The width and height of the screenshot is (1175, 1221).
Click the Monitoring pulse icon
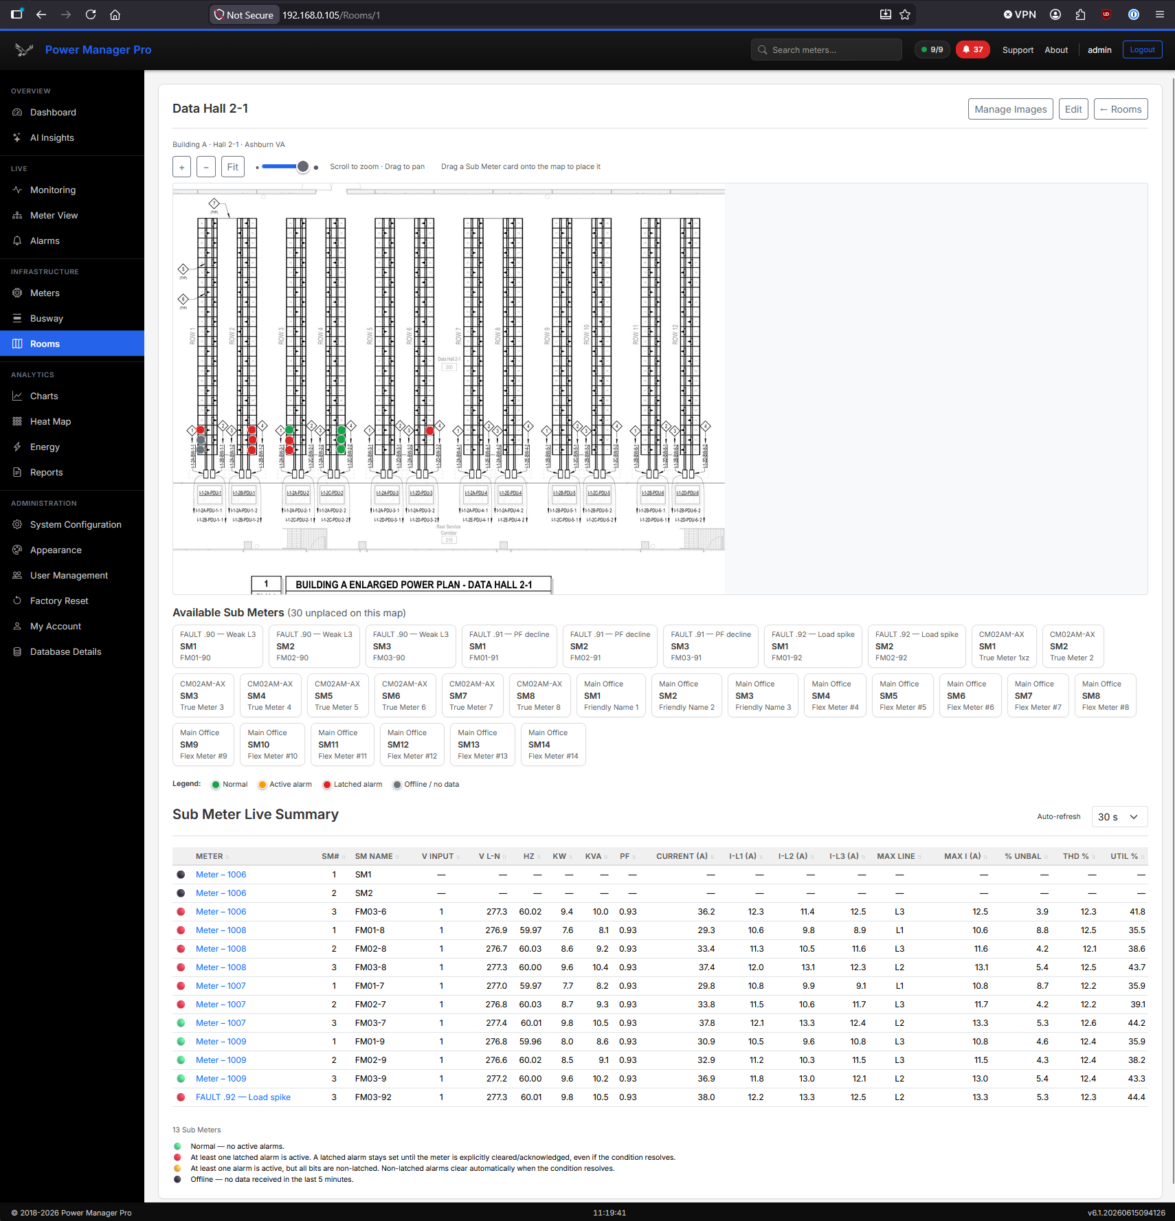click(17, 190)
